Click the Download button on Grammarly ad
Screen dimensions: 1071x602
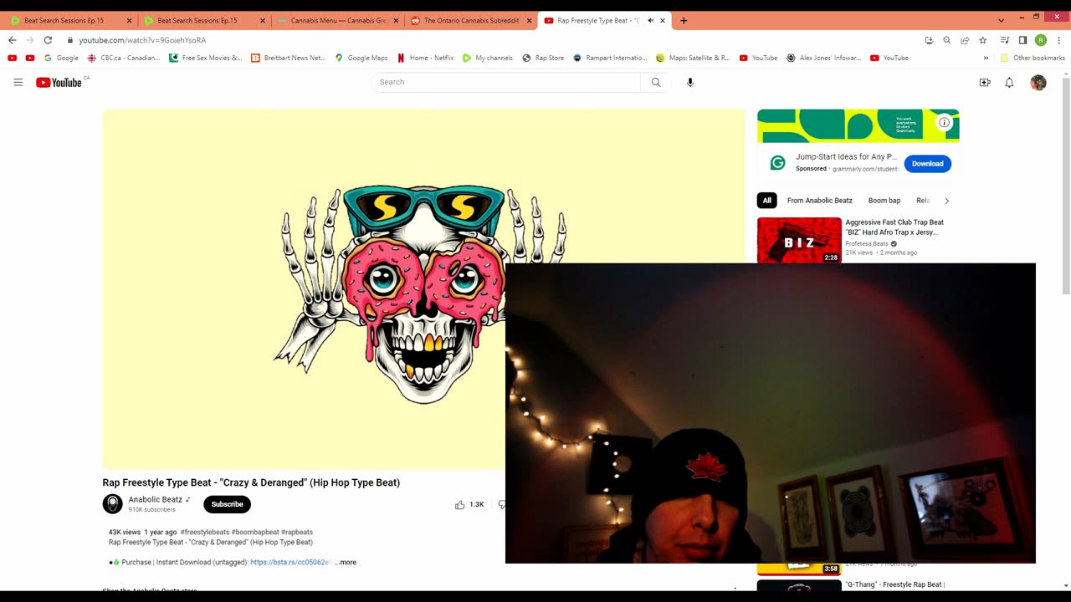927,164
